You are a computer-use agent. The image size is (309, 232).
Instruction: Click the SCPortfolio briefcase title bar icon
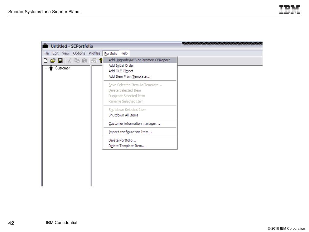click(x=45, y=46)
